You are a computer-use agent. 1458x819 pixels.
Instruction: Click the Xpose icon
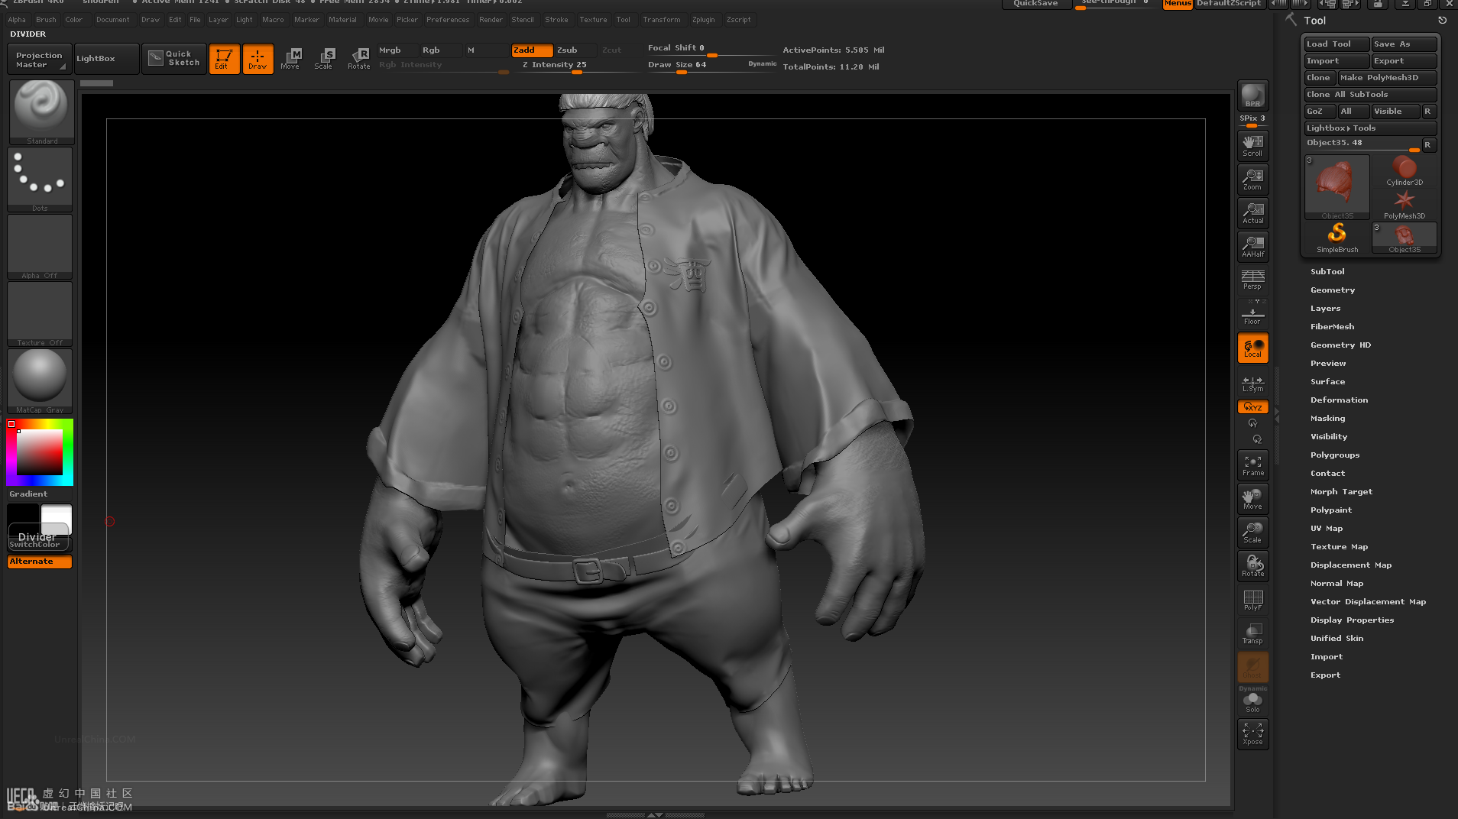point(1252,733)
